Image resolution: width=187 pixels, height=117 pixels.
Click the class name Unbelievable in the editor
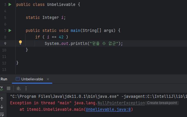coord(61,5)
